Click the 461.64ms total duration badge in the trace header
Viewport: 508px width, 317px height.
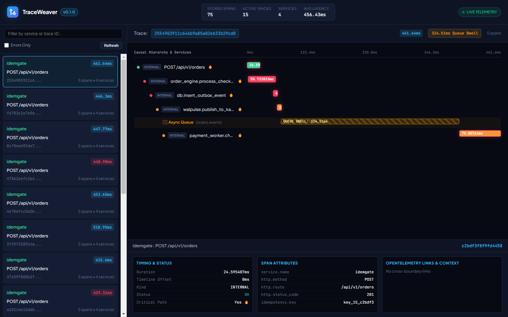click(411, 33)
